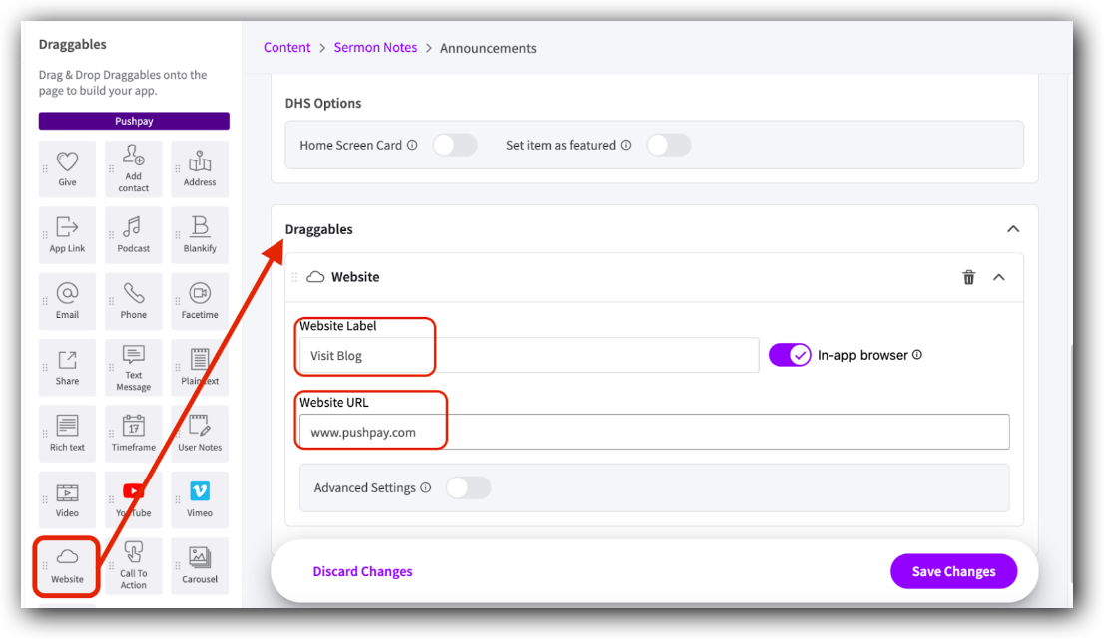This screenshot has width=1104, height=639.
Task: Delete the Website draggable using the trash icon
Action: (968, 277)
